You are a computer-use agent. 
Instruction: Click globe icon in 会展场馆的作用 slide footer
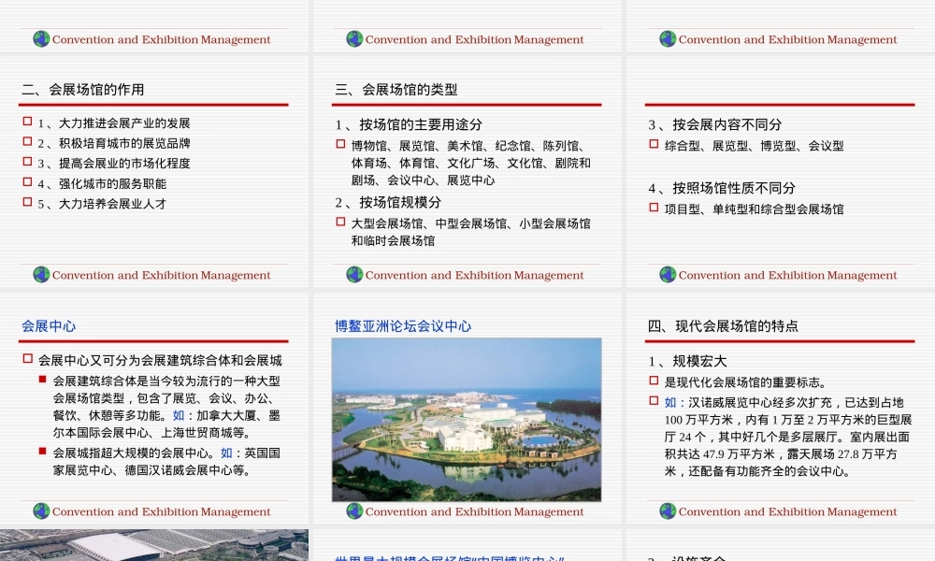tap(41, 274)
